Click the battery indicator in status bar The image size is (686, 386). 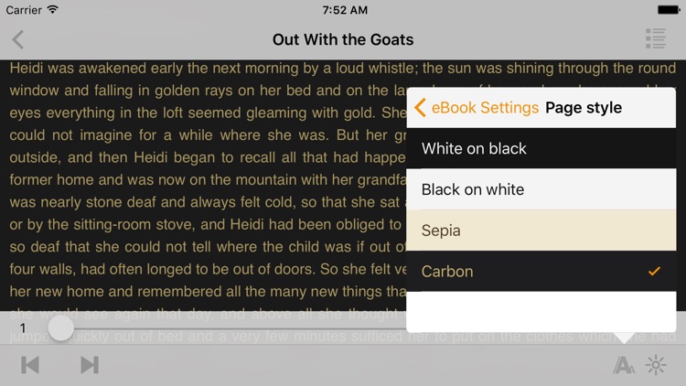tap(669, 10)
